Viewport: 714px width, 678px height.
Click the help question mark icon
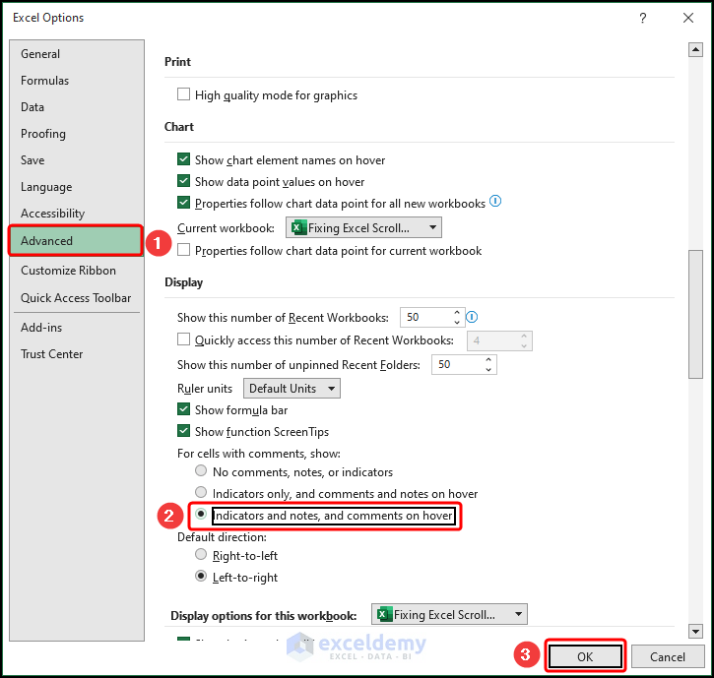[642, 18]
